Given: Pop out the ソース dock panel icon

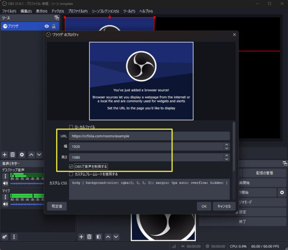Looking at the screenshot, I should [57, 18].
